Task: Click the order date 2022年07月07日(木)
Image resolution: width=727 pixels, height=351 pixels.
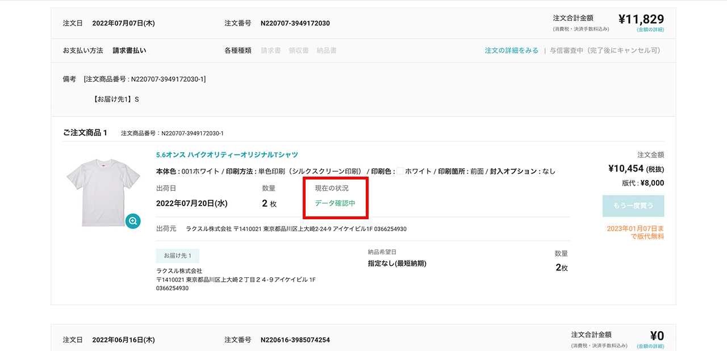Action: click(123, 23)
